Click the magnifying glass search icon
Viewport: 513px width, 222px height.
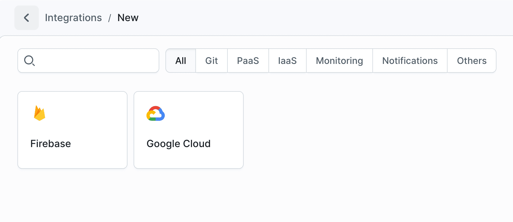29,61
